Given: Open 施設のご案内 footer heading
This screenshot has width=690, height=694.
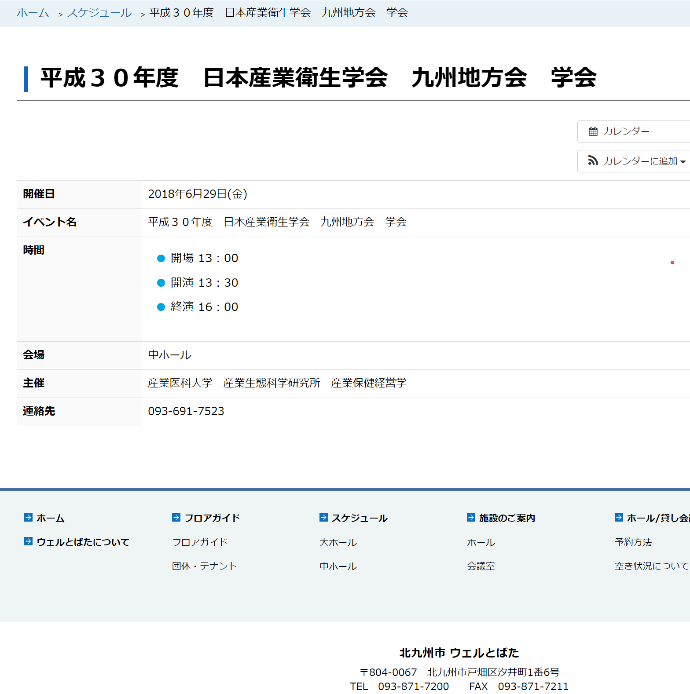Looking at the screenshot, I should pyautogui.click(x=507, y=518).
